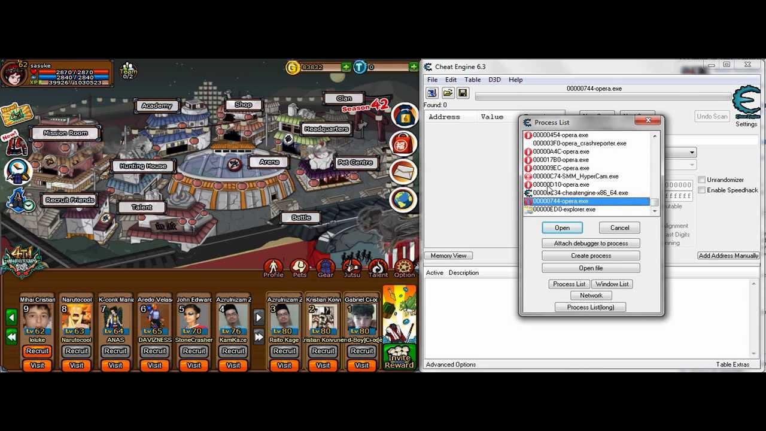
Task: Open the Gear icon in game menu
Action: [326, 268]
